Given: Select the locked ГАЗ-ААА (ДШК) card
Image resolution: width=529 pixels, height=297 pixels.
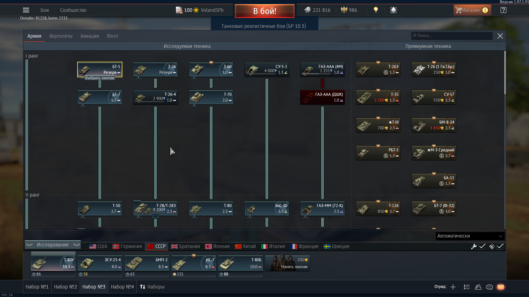Looking at the screenshot, I should pos(323,97).
